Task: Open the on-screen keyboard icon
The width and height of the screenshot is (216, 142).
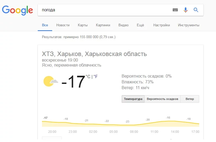Action: pos(175,10)
